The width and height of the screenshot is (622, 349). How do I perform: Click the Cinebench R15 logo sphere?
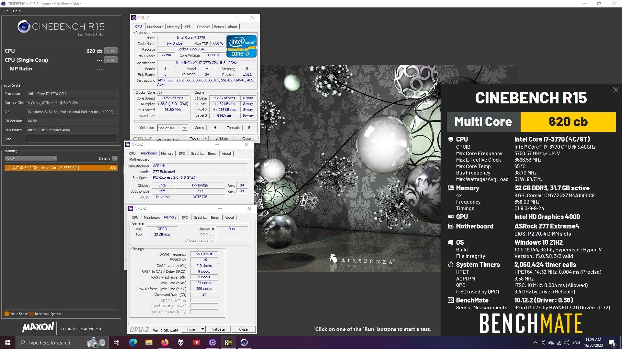click(24, 26)
